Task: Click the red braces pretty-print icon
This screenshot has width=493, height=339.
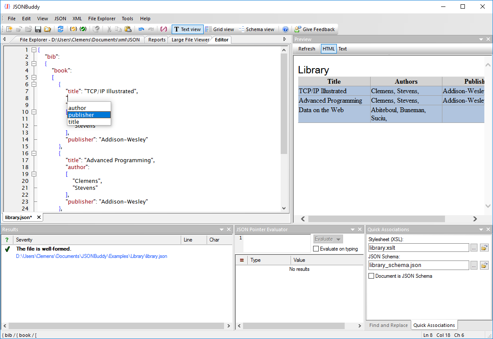Action: point(163,29)
